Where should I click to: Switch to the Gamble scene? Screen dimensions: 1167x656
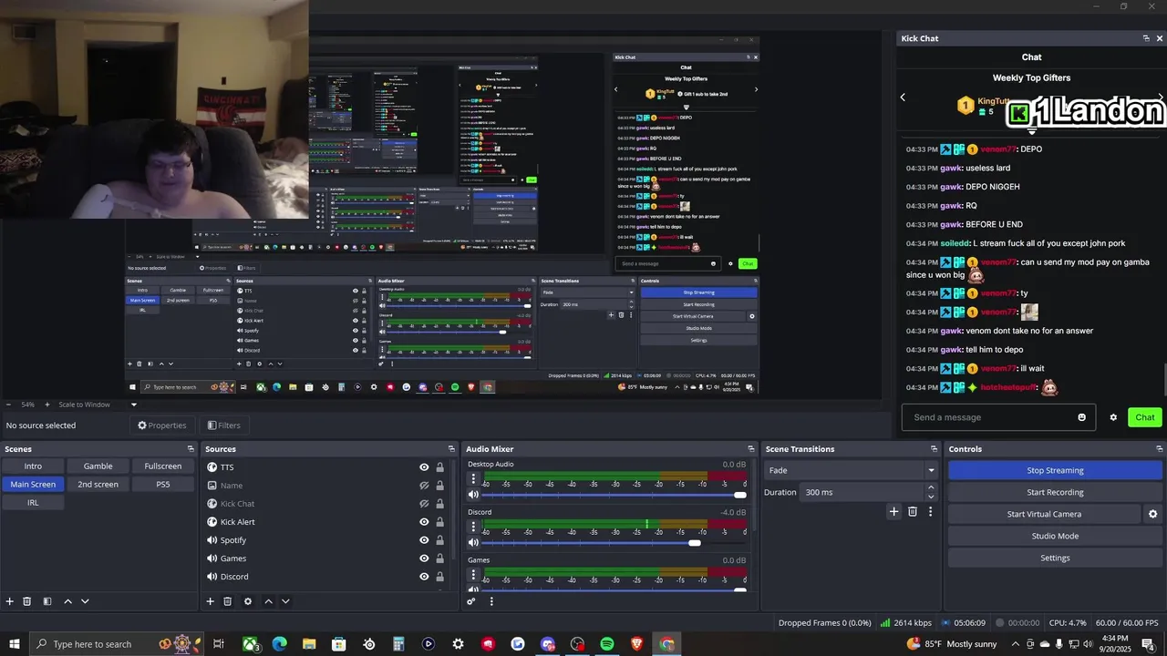tap(98, 466)
